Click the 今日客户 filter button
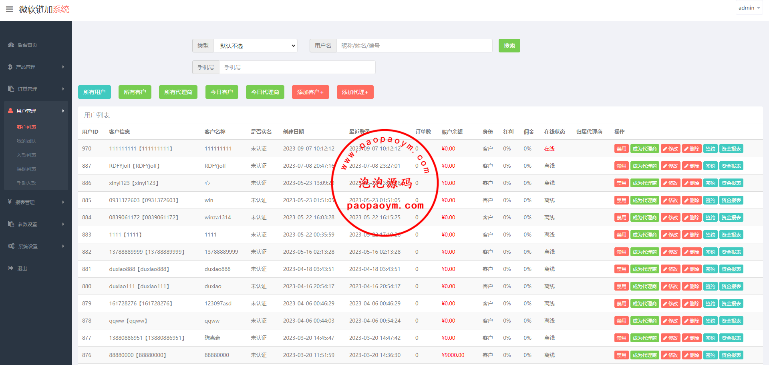Image resolution: width=769 pixels, height=365 pixels. point(222,92)
